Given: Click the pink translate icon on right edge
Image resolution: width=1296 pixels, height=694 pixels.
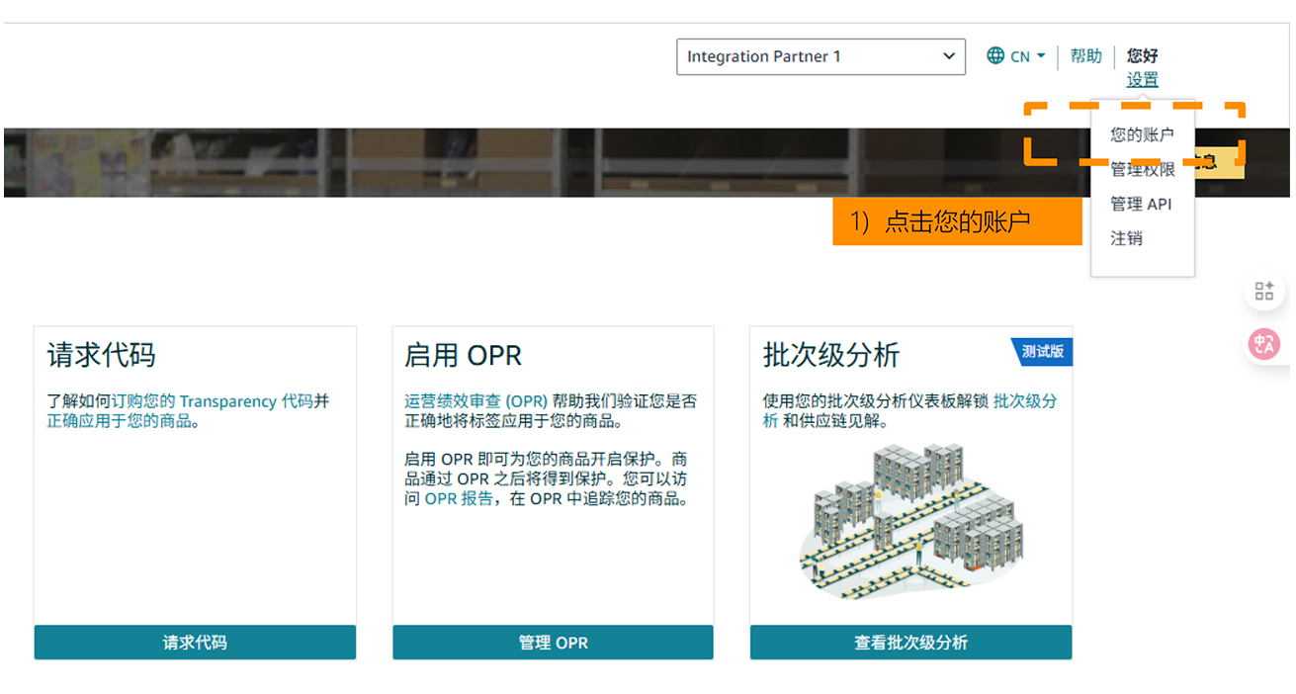Looking at the screenshot, I should [1263, 344].
